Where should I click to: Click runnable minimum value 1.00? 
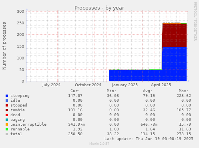114,129
